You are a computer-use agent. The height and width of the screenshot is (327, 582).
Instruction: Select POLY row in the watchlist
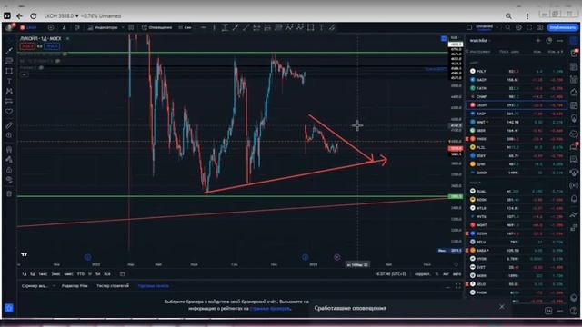tap(517, 71)
